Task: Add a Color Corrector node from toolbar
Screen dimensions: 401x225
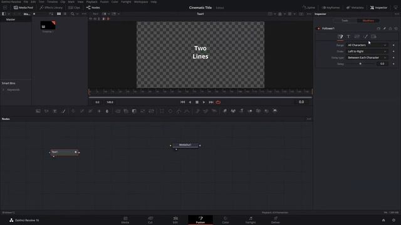Action: 73,111
